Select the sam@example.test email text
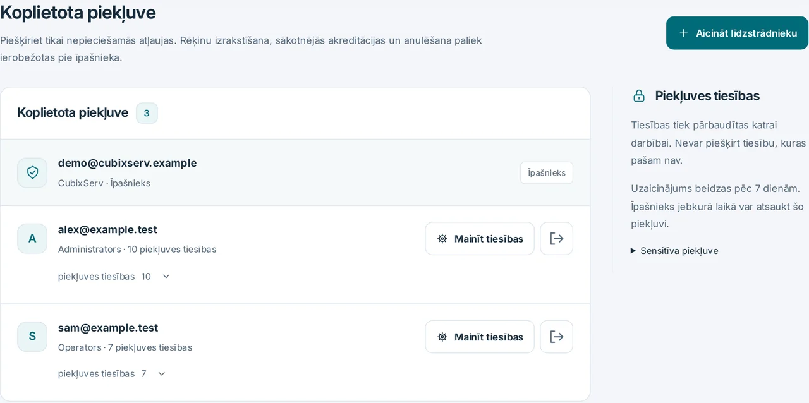The image size is (809, 403). tap(108, 328)
